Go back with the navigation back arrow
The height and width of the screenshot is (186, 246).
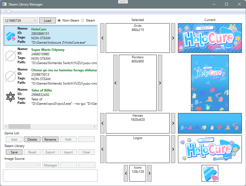point(3,12)
